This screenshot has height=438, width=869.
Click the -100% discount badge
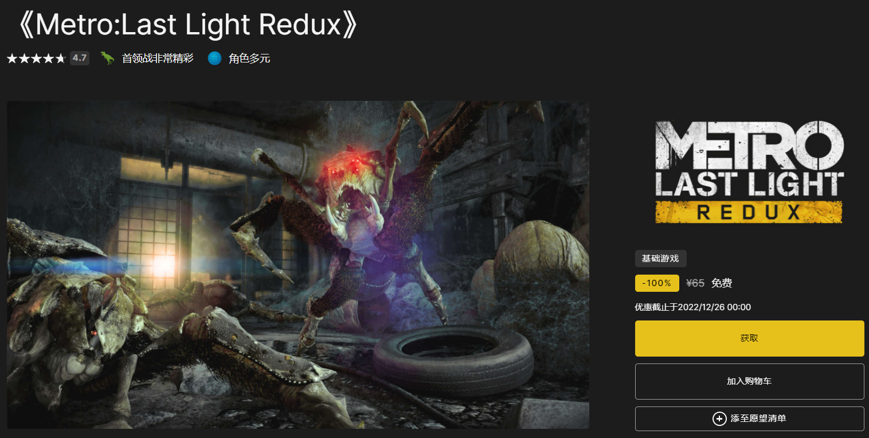point(657,283)
